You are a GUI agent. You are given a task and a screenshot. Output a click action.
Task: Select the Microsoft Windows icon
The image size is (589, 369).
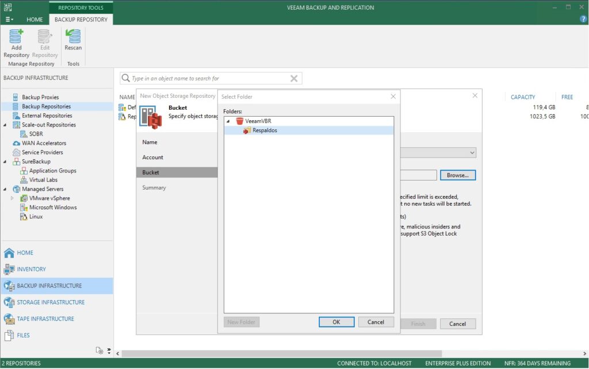coord(24,207)
